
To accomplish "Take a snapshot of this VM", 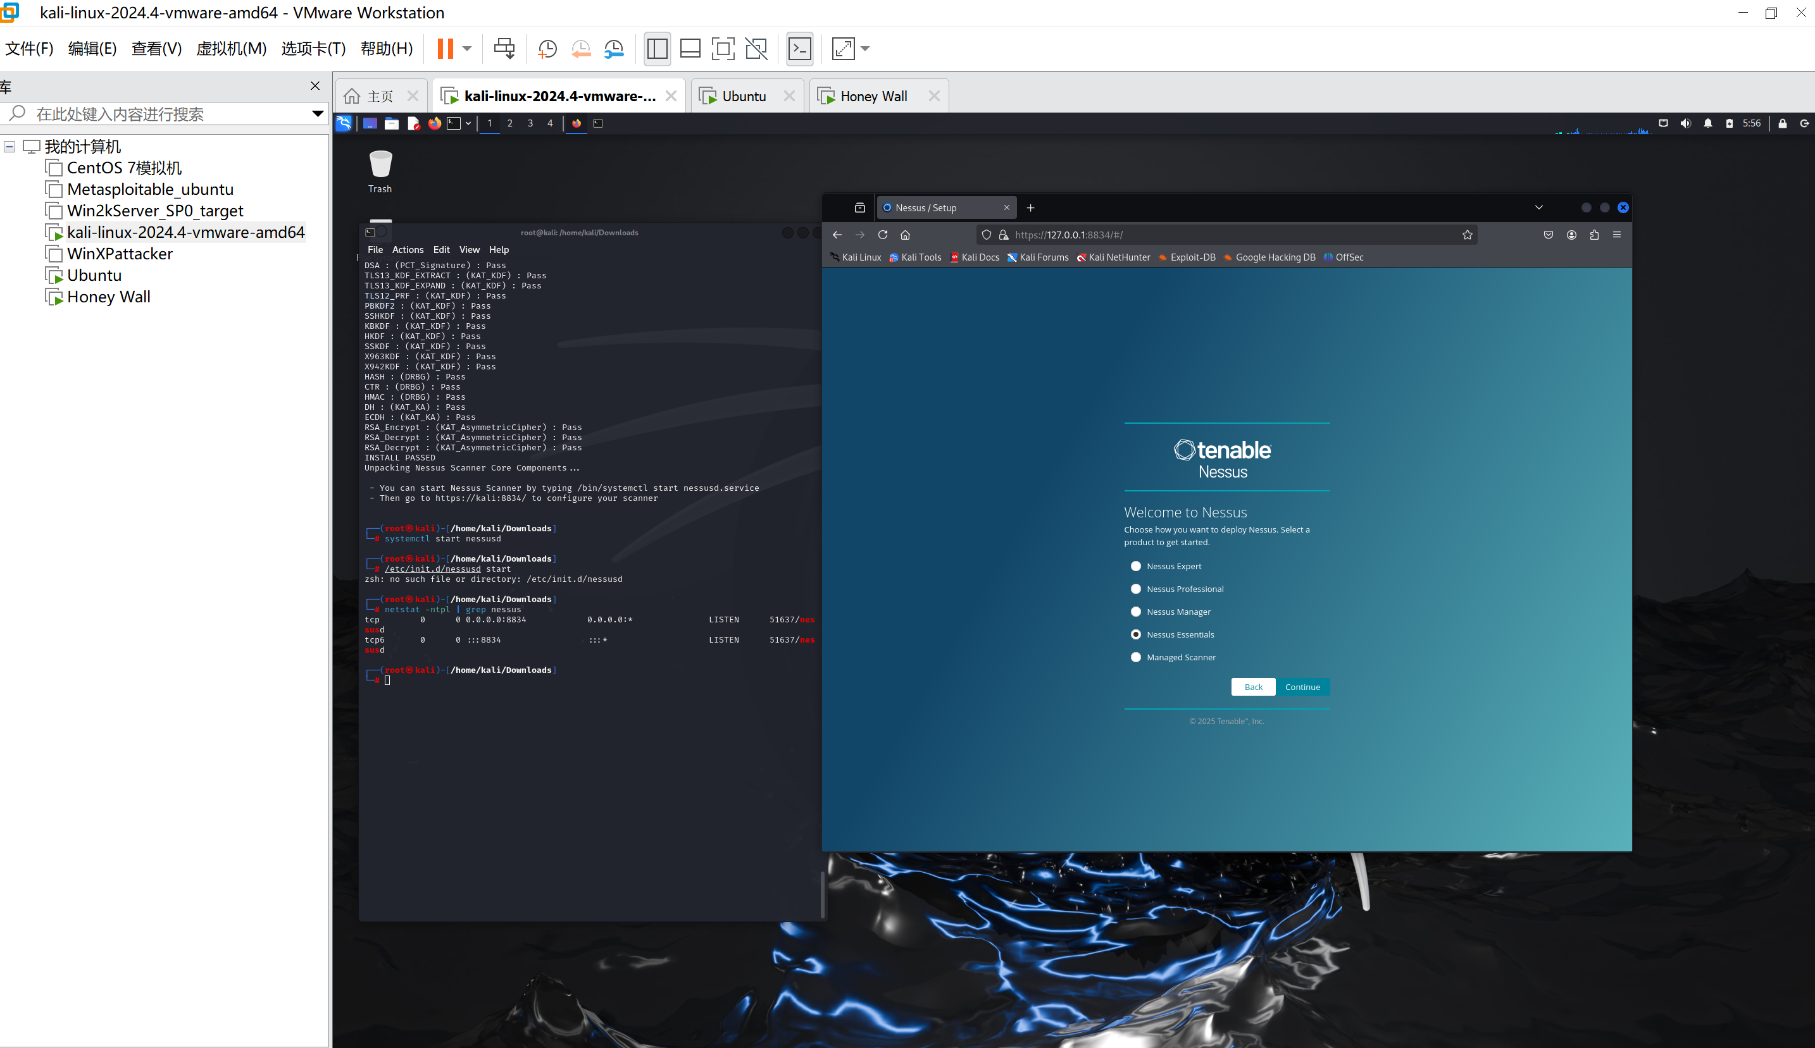I will click(547, 48).
